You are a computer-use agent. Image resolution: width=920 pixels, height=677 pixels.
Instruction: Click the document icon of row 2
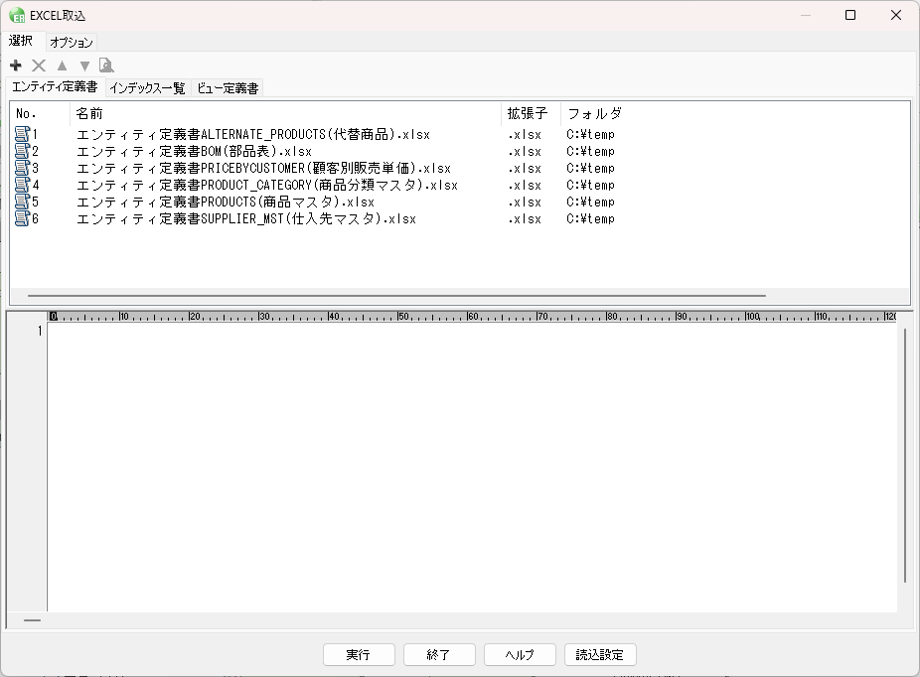click(x=22, y=151)
